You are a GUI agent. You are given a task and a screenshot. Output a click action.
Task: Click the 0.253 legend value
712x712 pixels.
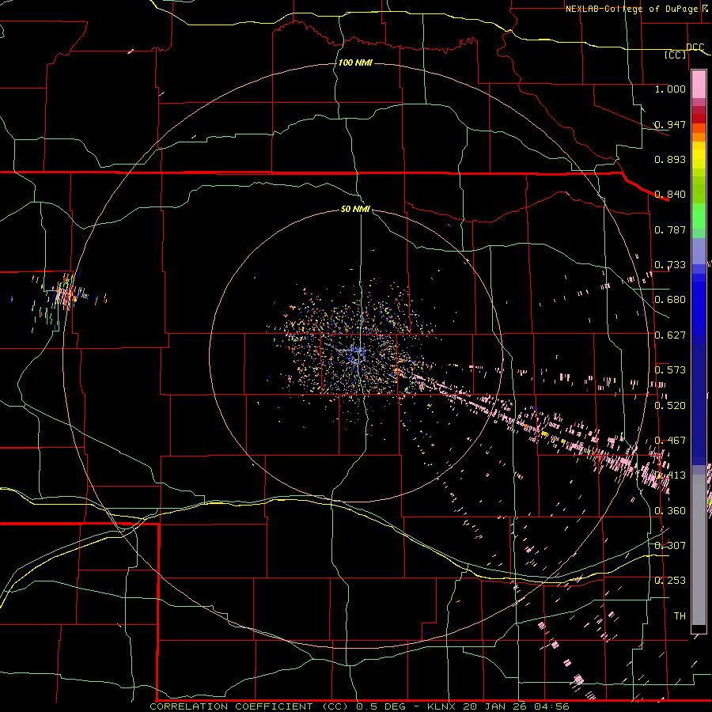pyautogui.click(x=670, y=581)
